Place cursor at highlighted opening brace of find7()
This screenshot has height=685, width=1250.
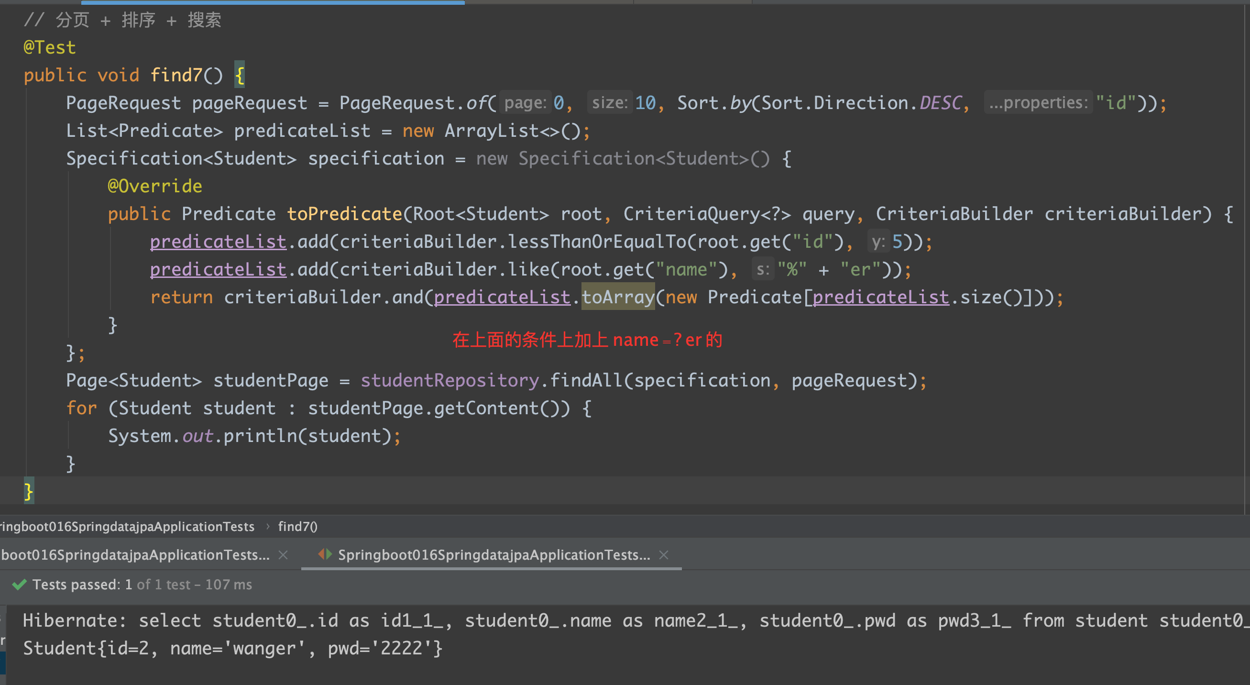[239, 75]
